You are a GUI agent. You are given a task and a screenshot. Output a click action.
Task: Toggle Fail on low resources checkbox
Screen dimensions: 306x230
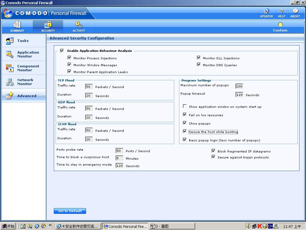[x=185, y=115]
